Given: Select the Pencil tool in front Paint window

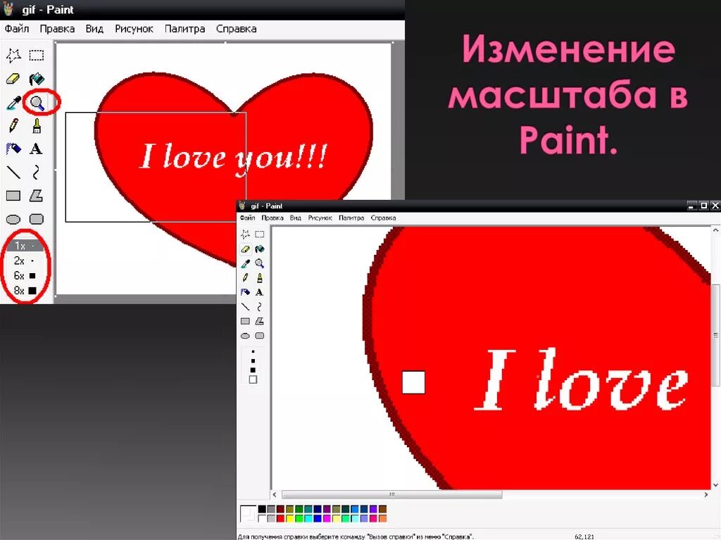Looking at the screenshot, I should click(245, 278).
